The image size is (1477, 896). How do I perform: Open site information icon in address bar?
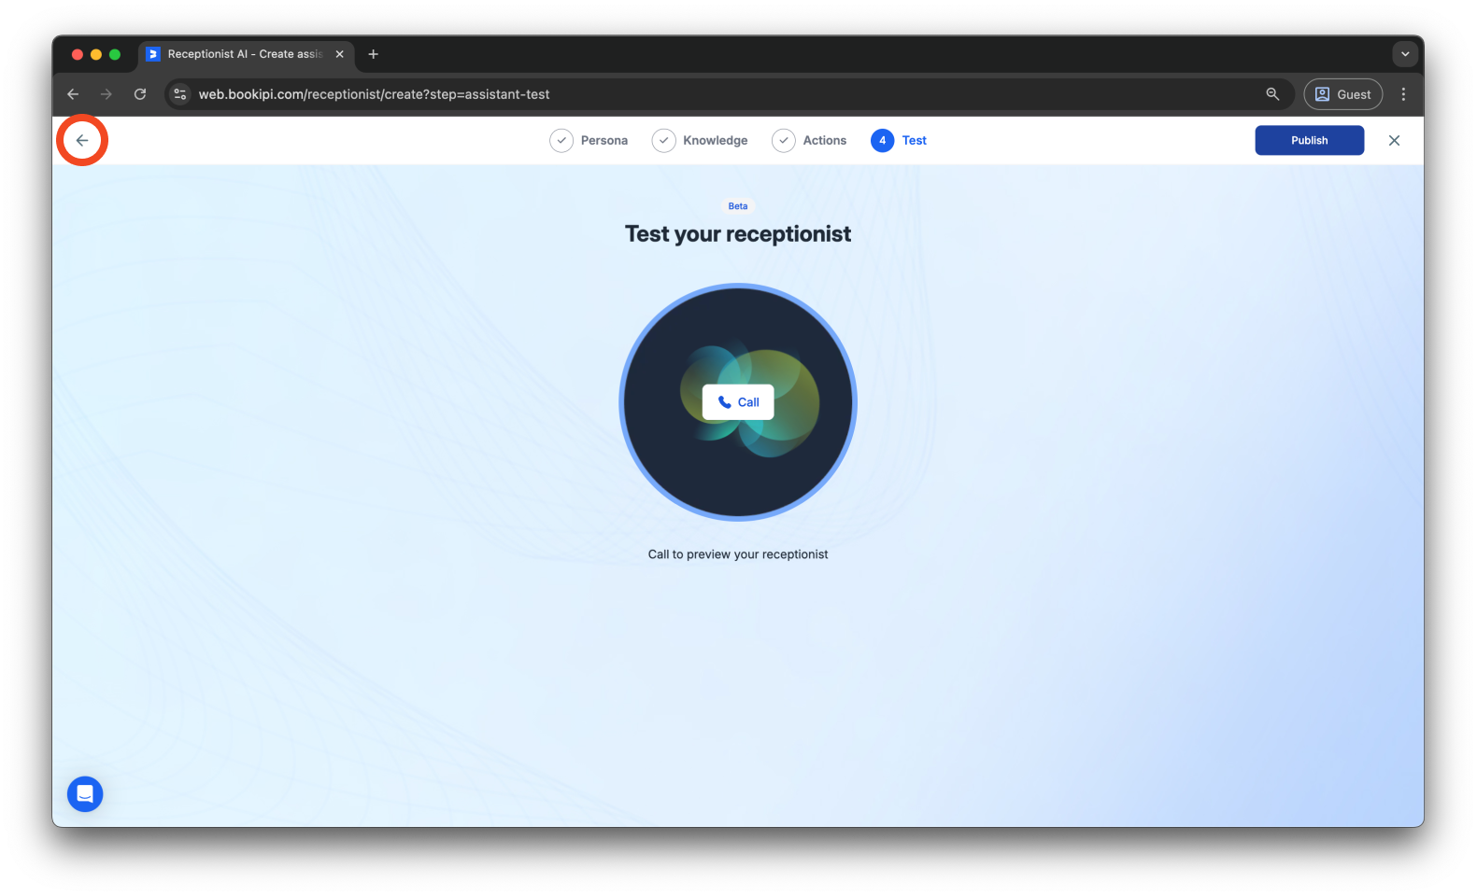point(180,94)
